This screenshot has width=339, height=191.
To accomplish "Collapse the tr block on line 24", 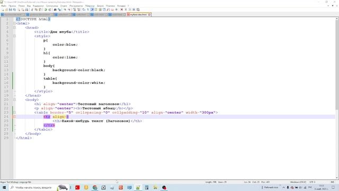I will [14, 117].
